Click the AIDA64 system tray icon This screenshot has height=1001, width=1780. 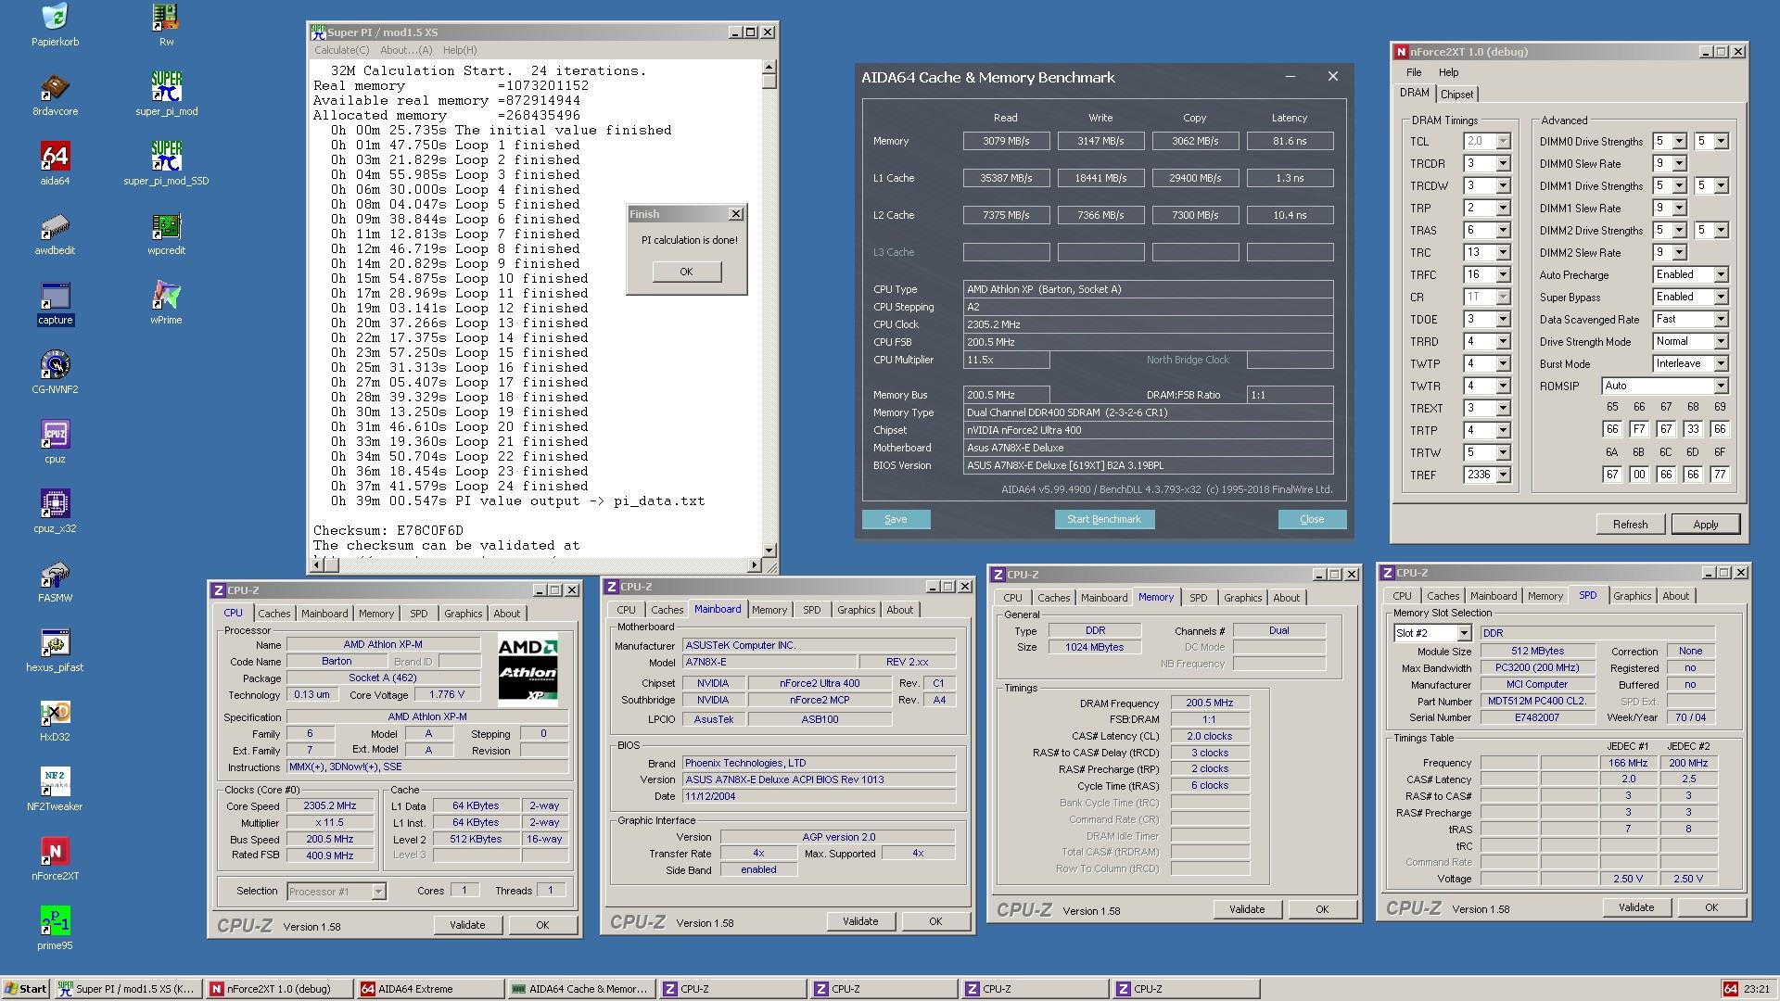pos(1730,989)
